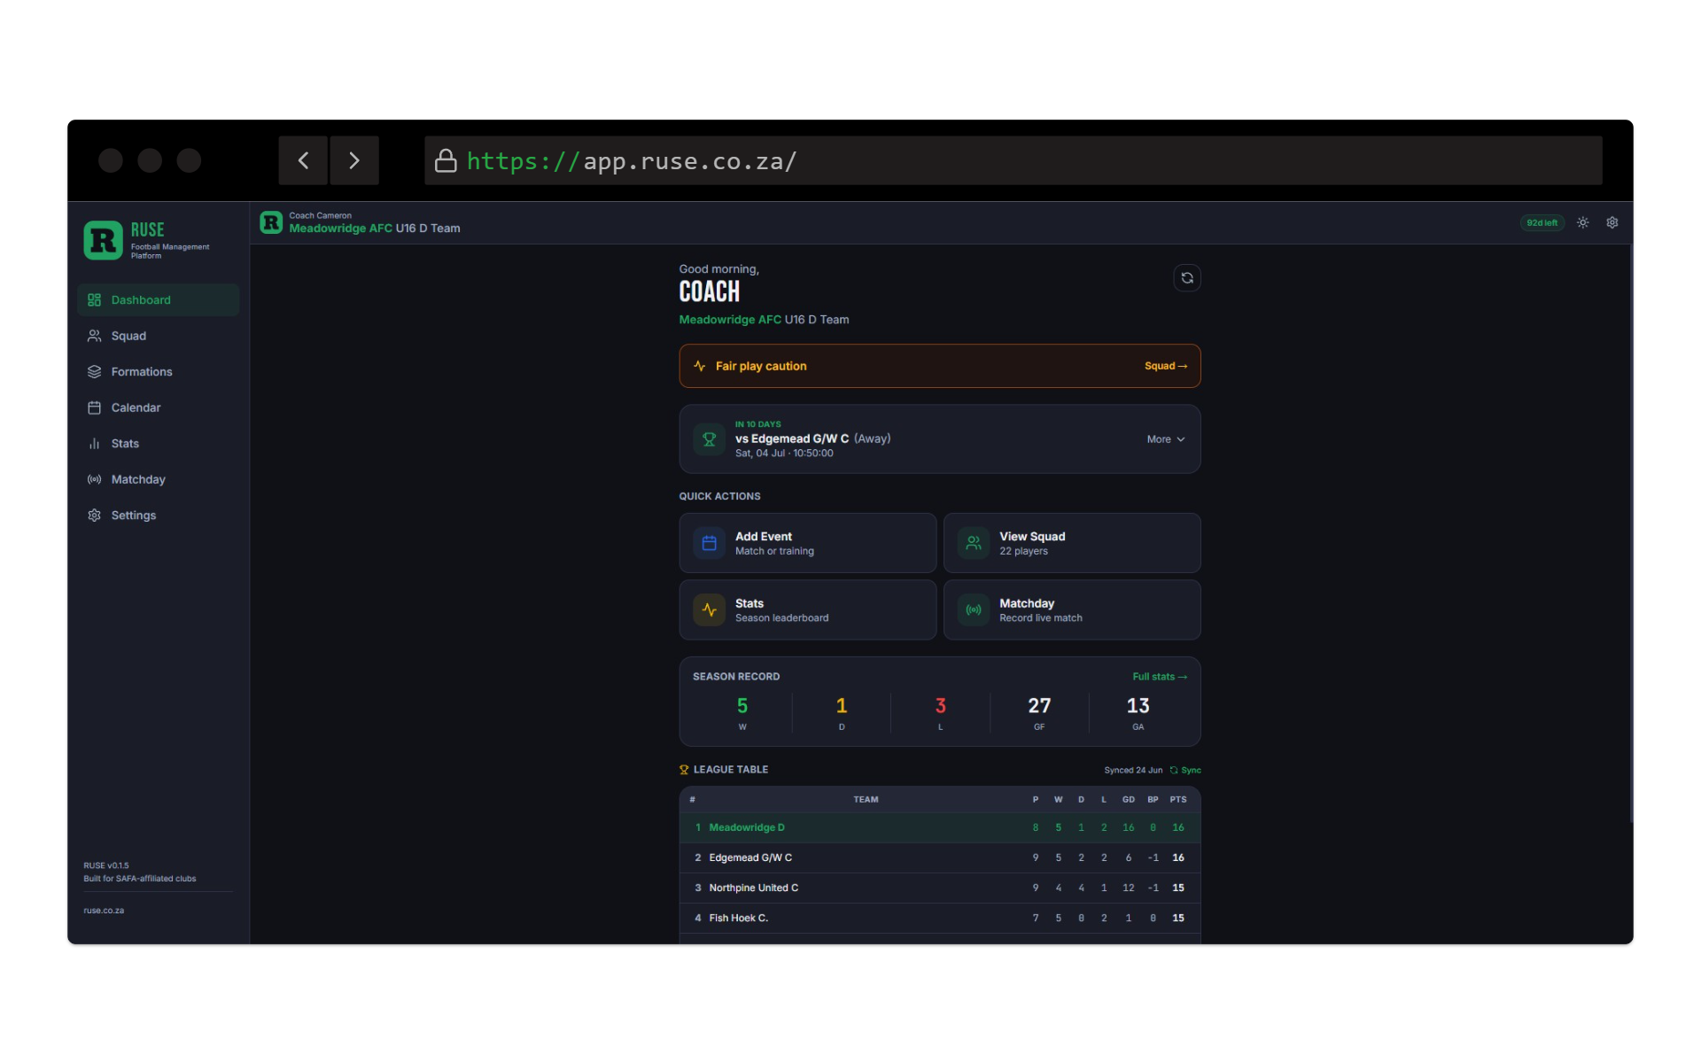Screen dimensions: 1701x1063
Task: Open the Dashboard icon in sidebar
Action: tap(94, 300)
